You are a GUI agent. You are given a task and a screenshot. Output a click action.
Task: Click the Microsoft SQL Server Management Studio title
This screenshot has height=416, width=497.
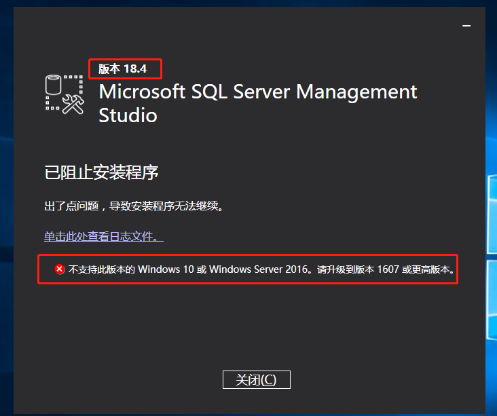(x=258, y=103)
